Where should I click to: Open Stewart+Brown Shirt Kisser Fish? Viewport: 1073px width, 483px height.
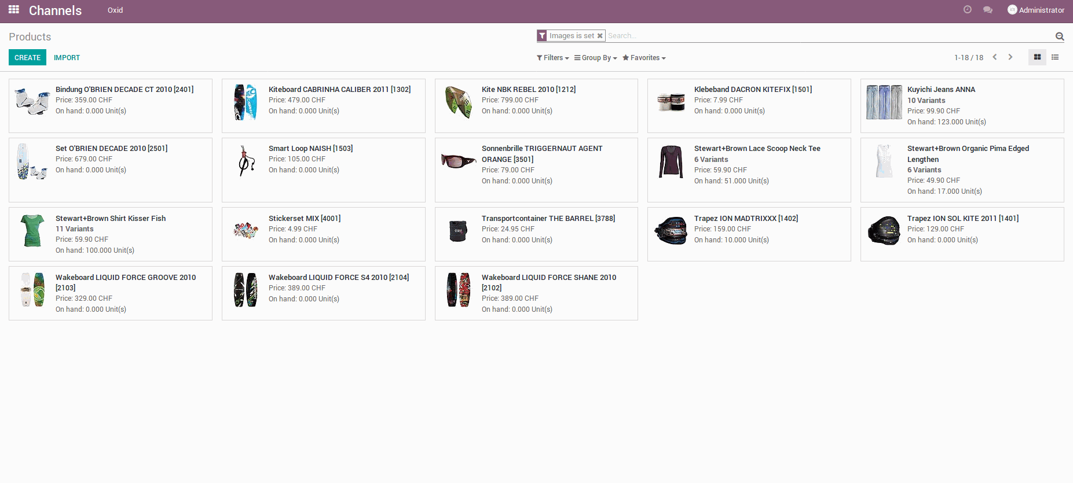111,219
